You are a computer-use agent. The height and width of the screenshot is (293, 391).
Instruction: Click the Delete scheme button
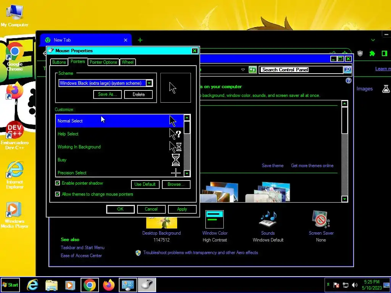[138, 94]
